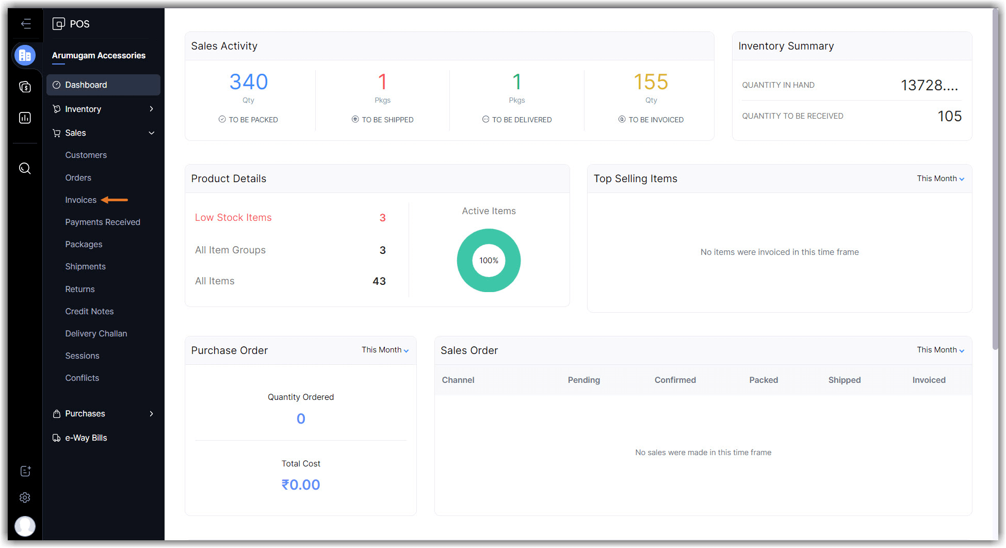Click the page vertical scrollbar
Viewport: 1006px width, 548px height.
pyautogui.click(x=995, y=181)
